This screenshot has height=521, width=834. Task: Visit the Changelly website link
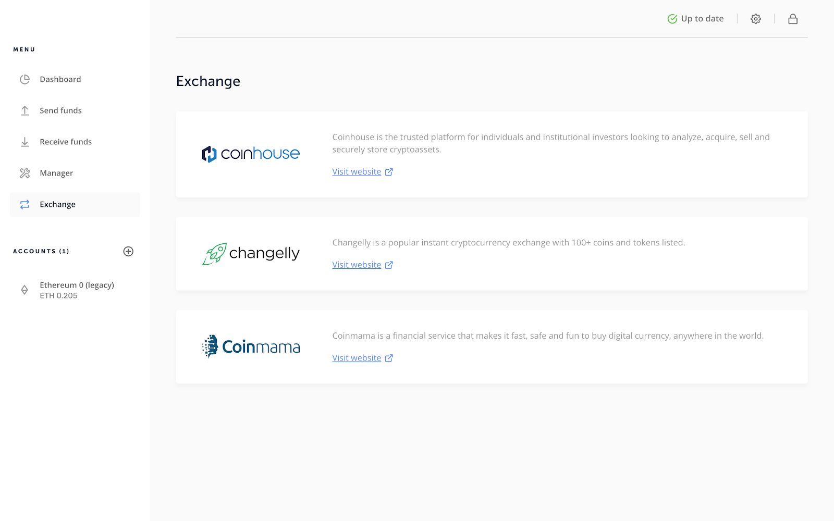(x=357, y=265)
